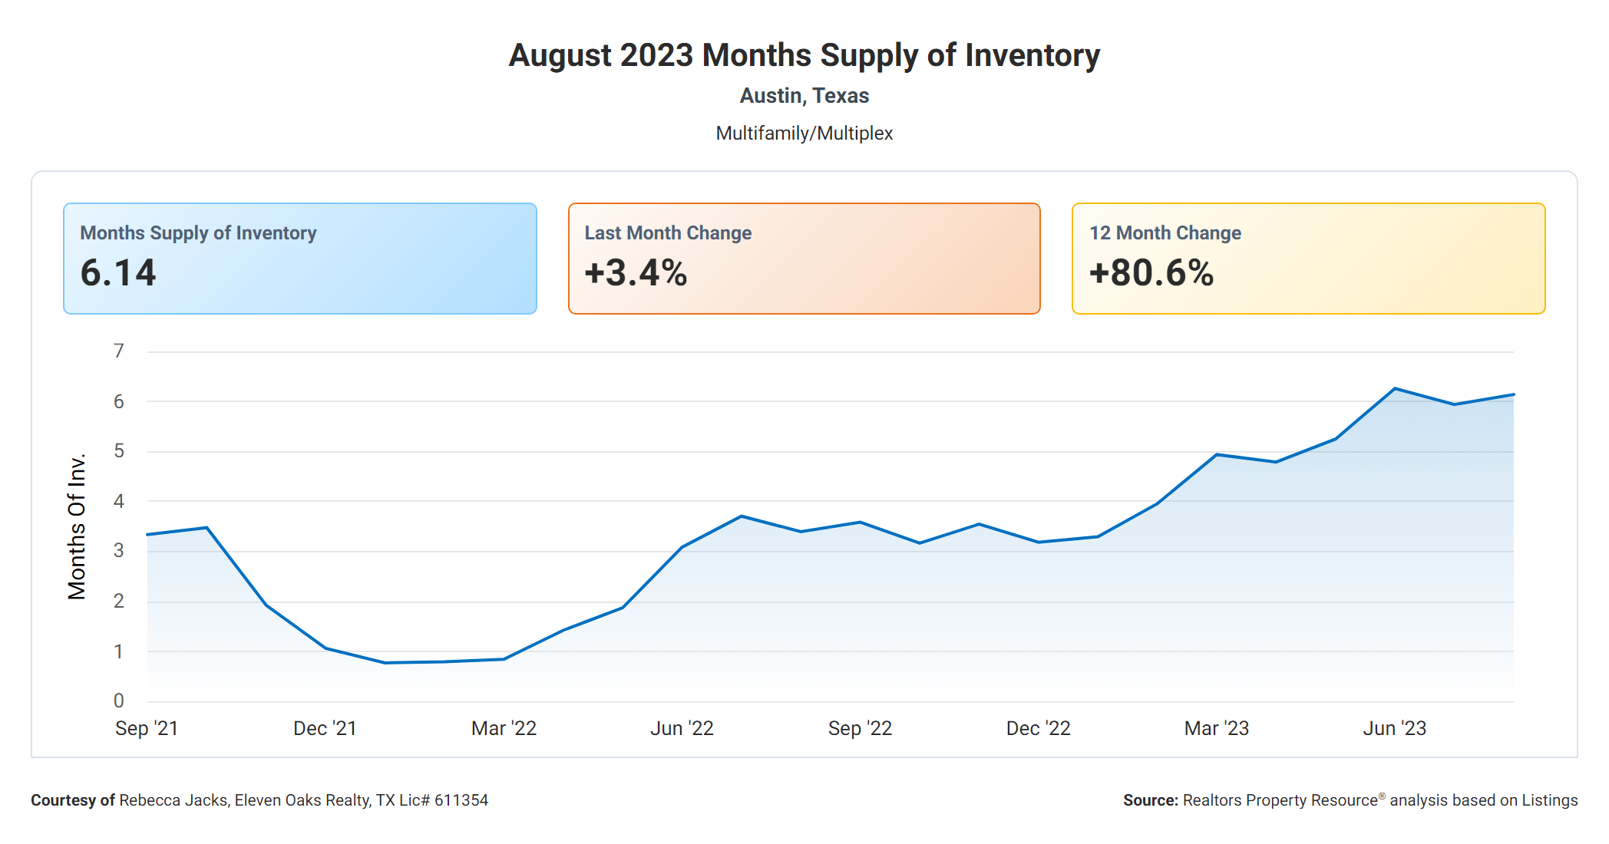Click the Dec '21 axis label
This screenshot has width=1609, height=844.
pos(325,728)
